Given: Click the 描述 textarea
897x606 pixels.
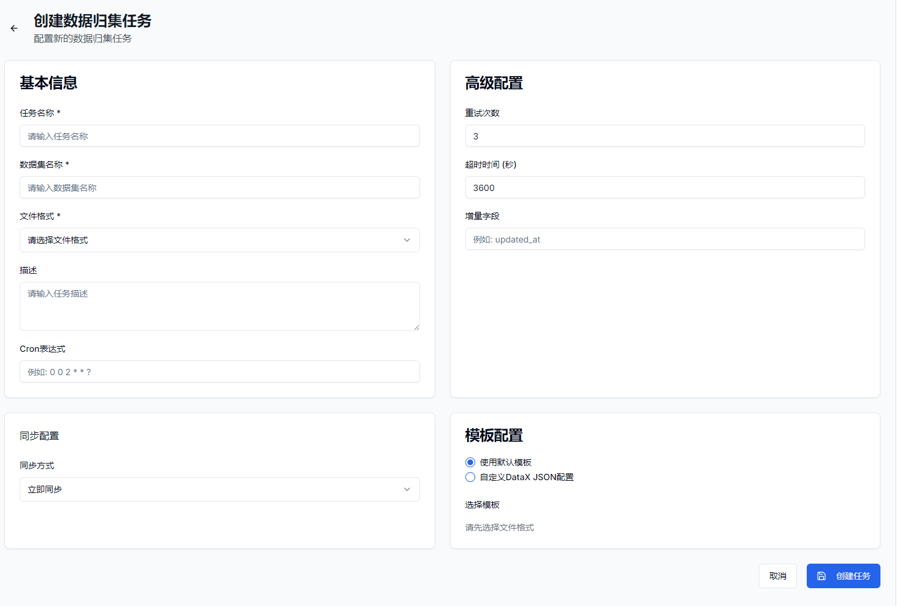Looking at the screenshot, I should coord(219,306).
